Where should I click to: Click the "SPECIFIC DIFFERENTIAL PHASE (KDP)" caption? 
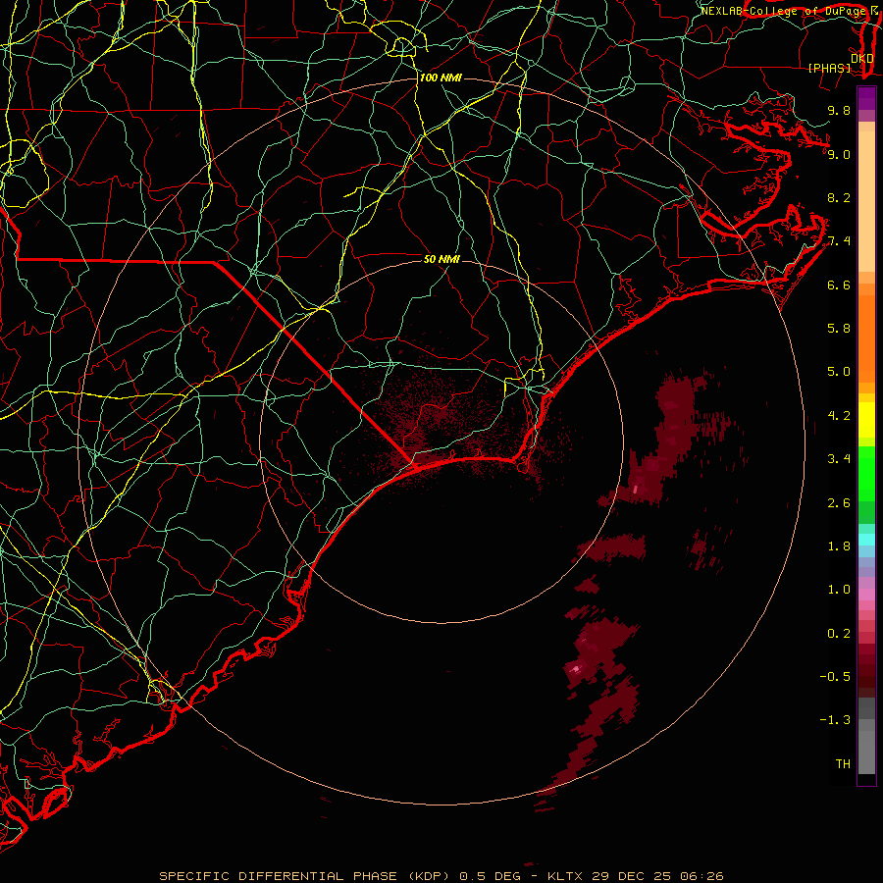(304, 876)
